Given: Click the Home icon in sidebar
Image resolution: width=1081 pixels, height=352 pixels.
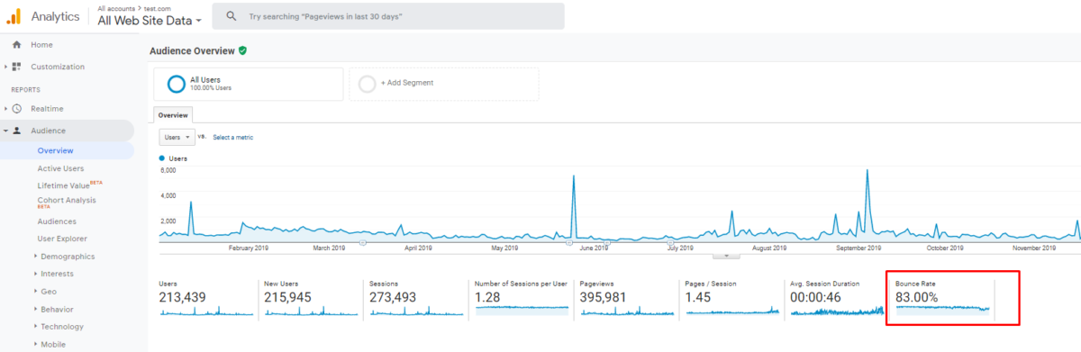Looking at the screenshot, I should pos(16,44).
